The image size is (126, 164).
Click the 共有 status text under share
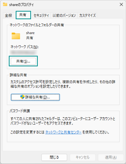[x=30, y=38]
